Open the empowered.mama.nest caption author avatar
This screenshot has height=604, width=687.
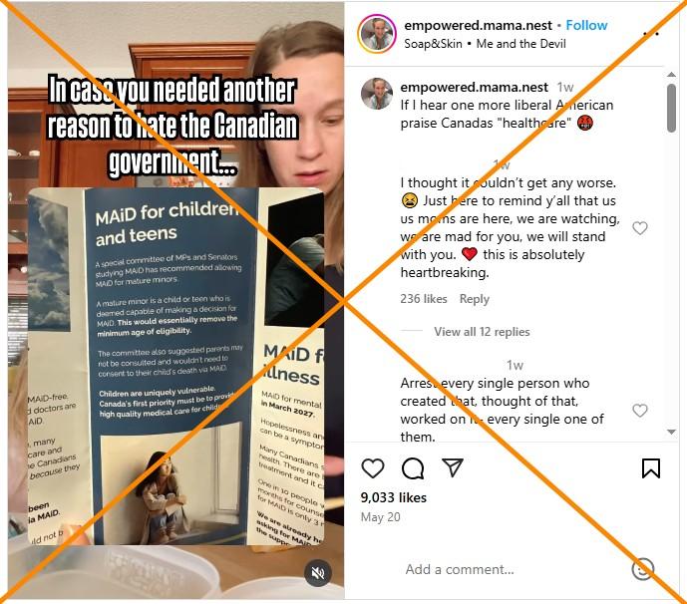coord(377,94)
